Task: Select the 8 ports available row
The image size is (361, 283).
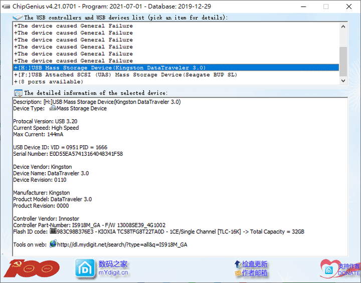Action: coord(176,82)
